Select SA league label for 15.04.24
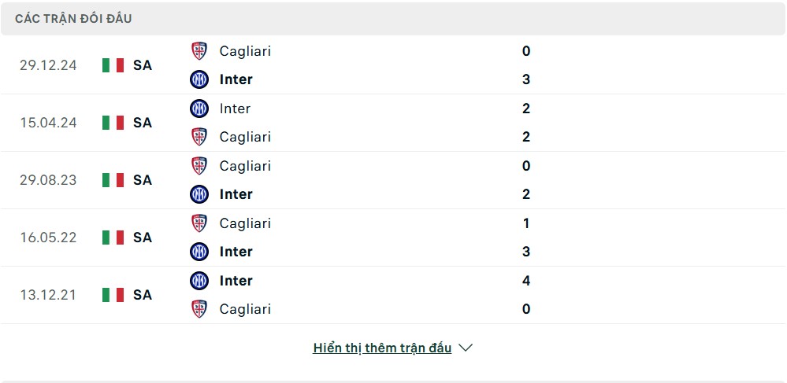 pos(143,123)
